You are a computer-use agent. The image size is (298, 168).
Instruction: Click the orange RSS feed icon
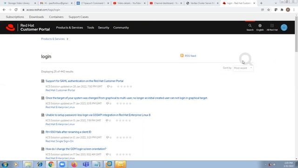pyautogui.click(x=182, y=56)
